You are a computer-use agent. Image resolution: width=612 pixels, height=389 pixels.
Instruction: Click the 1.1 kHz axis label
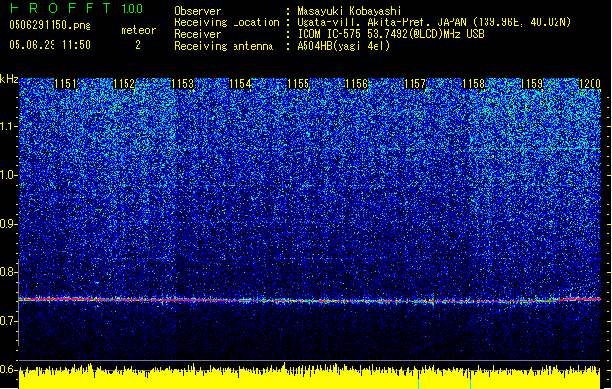pyautogui.click(x=9, y=126)
